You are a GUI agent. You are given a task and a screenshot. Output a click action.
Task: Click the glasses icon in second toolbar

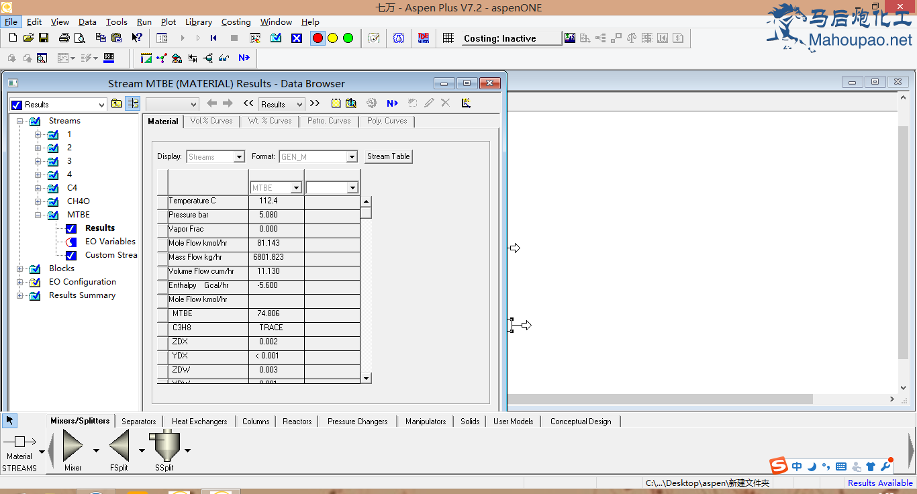point(224,58)
